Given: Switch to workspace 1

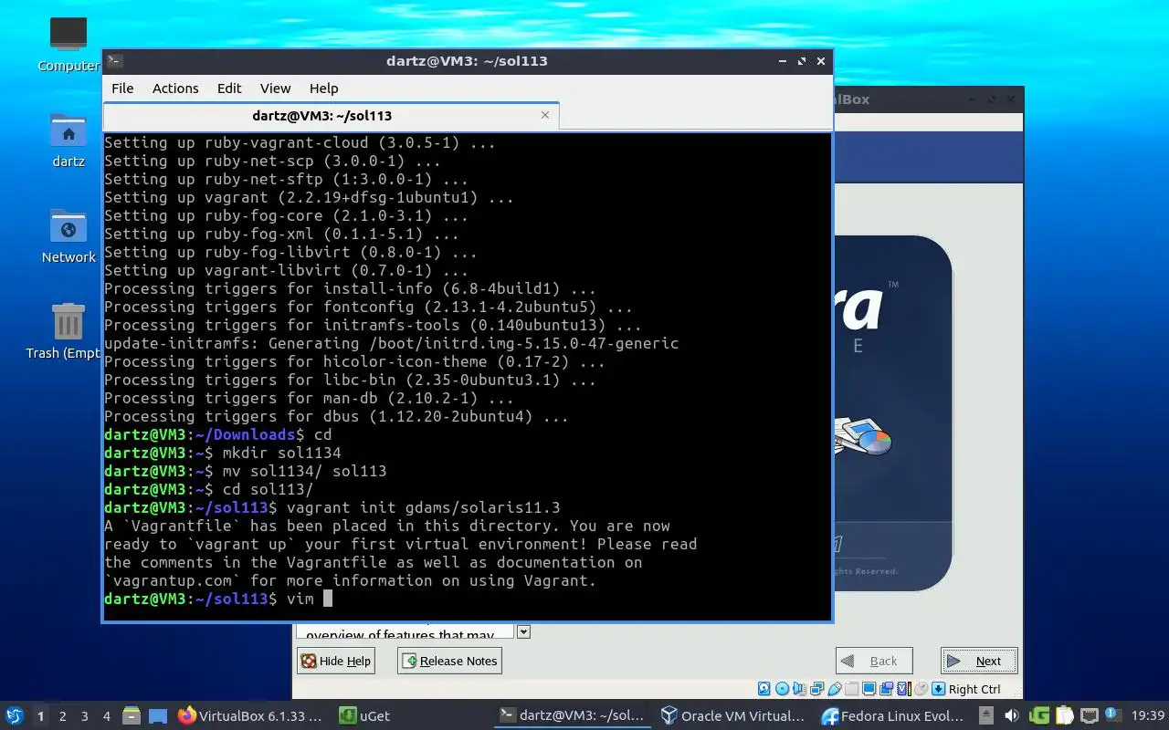Looking at the screenshot, I should point(40,716).
